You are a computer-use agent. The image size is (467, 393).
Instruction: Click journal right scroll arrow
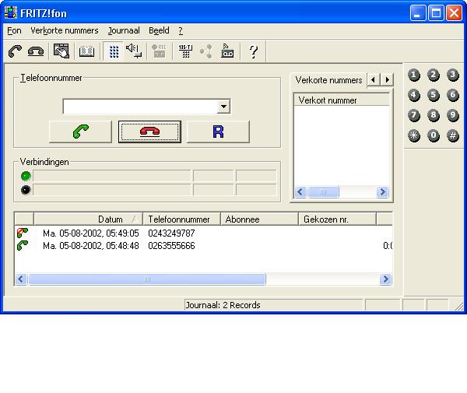click(386, 279)
